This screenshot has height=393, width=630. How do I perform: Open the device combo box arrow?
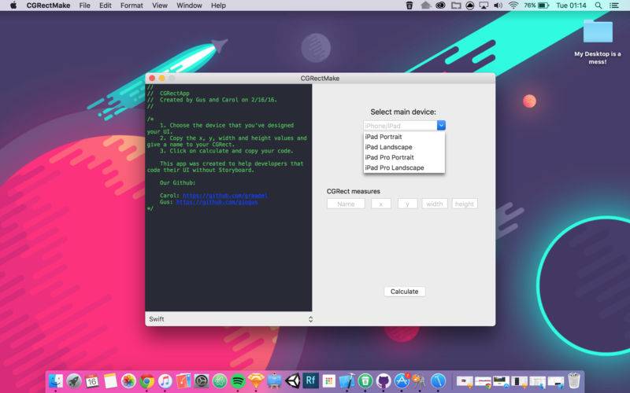[441, 126]
